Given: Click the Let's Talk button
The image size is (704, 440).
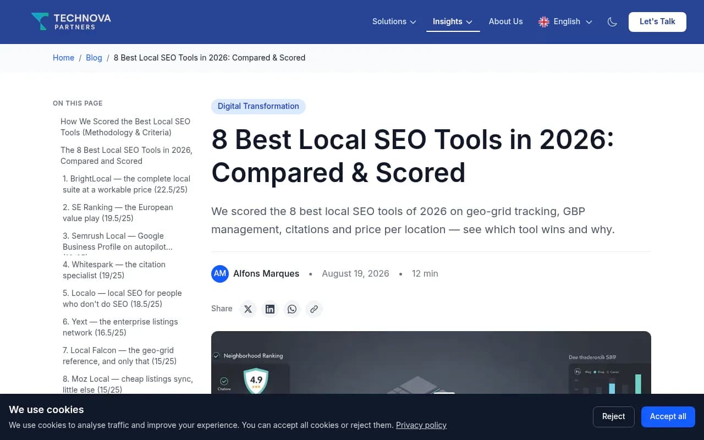Looking at the screenshot, I should pyautogui.click(x=657, y=21).
